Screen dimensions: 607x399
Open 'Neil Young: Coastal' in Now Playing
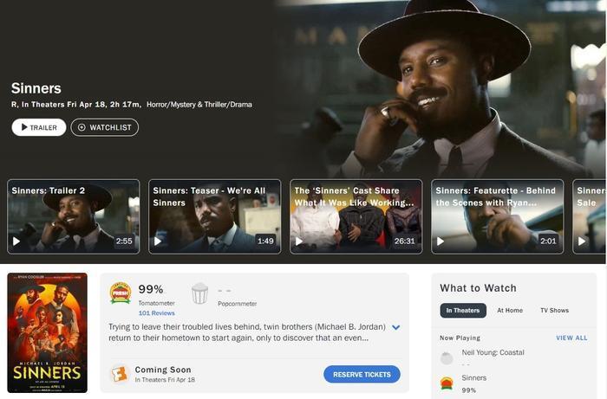click(x=493, y=352)
